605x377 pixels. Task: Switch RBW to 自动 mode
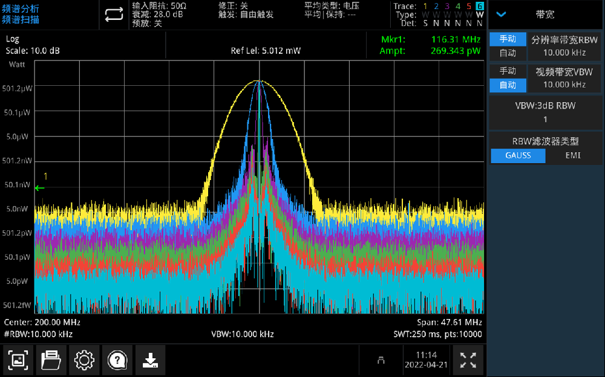[x=508, y=53]
